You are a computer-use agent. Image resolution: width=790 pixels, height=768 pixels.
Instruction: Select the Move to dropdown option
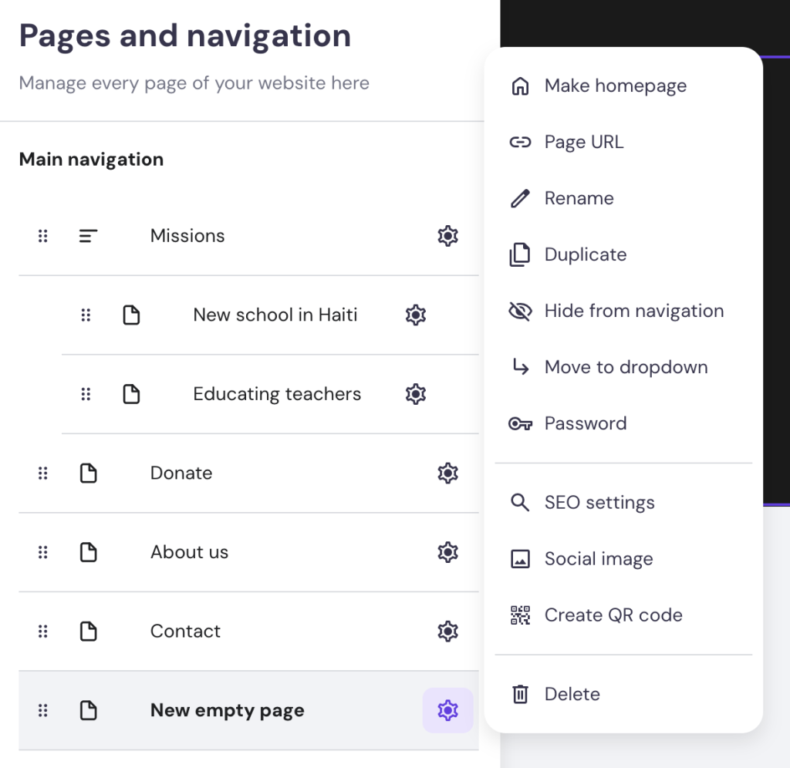point(626,367)
